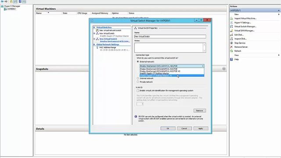281x158 pixels.
Task: Toggle the Show/Hide Action Pane toolbar icon
Action: pos(24,1)
